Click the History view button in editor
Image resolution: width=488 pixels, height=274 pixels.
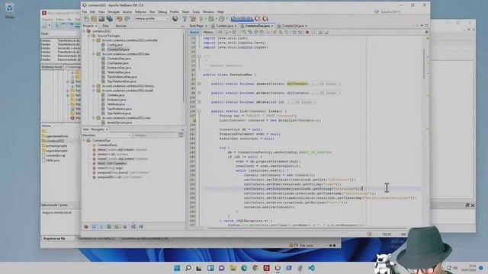click(208, 32)
